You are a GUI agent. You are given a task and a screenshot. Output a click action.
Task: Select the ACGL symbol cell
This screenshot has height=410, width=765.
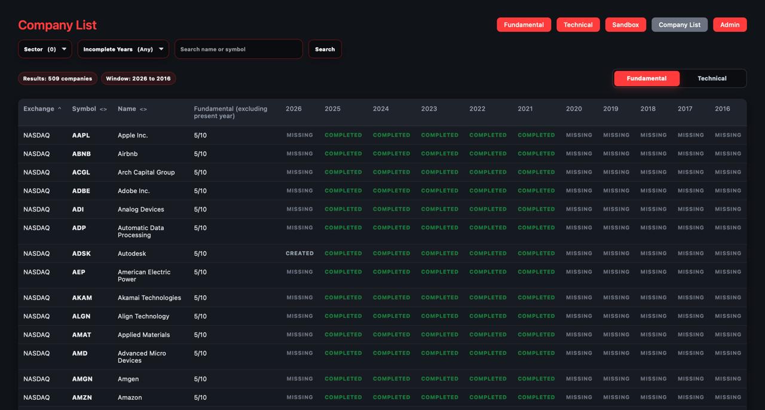(81, 172)
